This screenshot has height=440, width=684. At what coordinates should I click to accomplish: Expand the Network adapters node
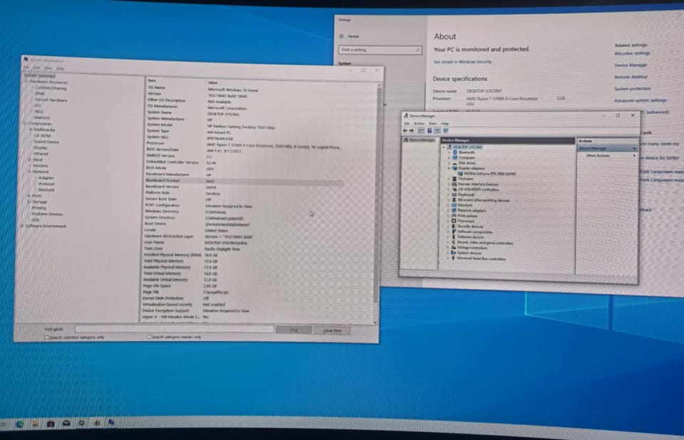pos(448,211)
